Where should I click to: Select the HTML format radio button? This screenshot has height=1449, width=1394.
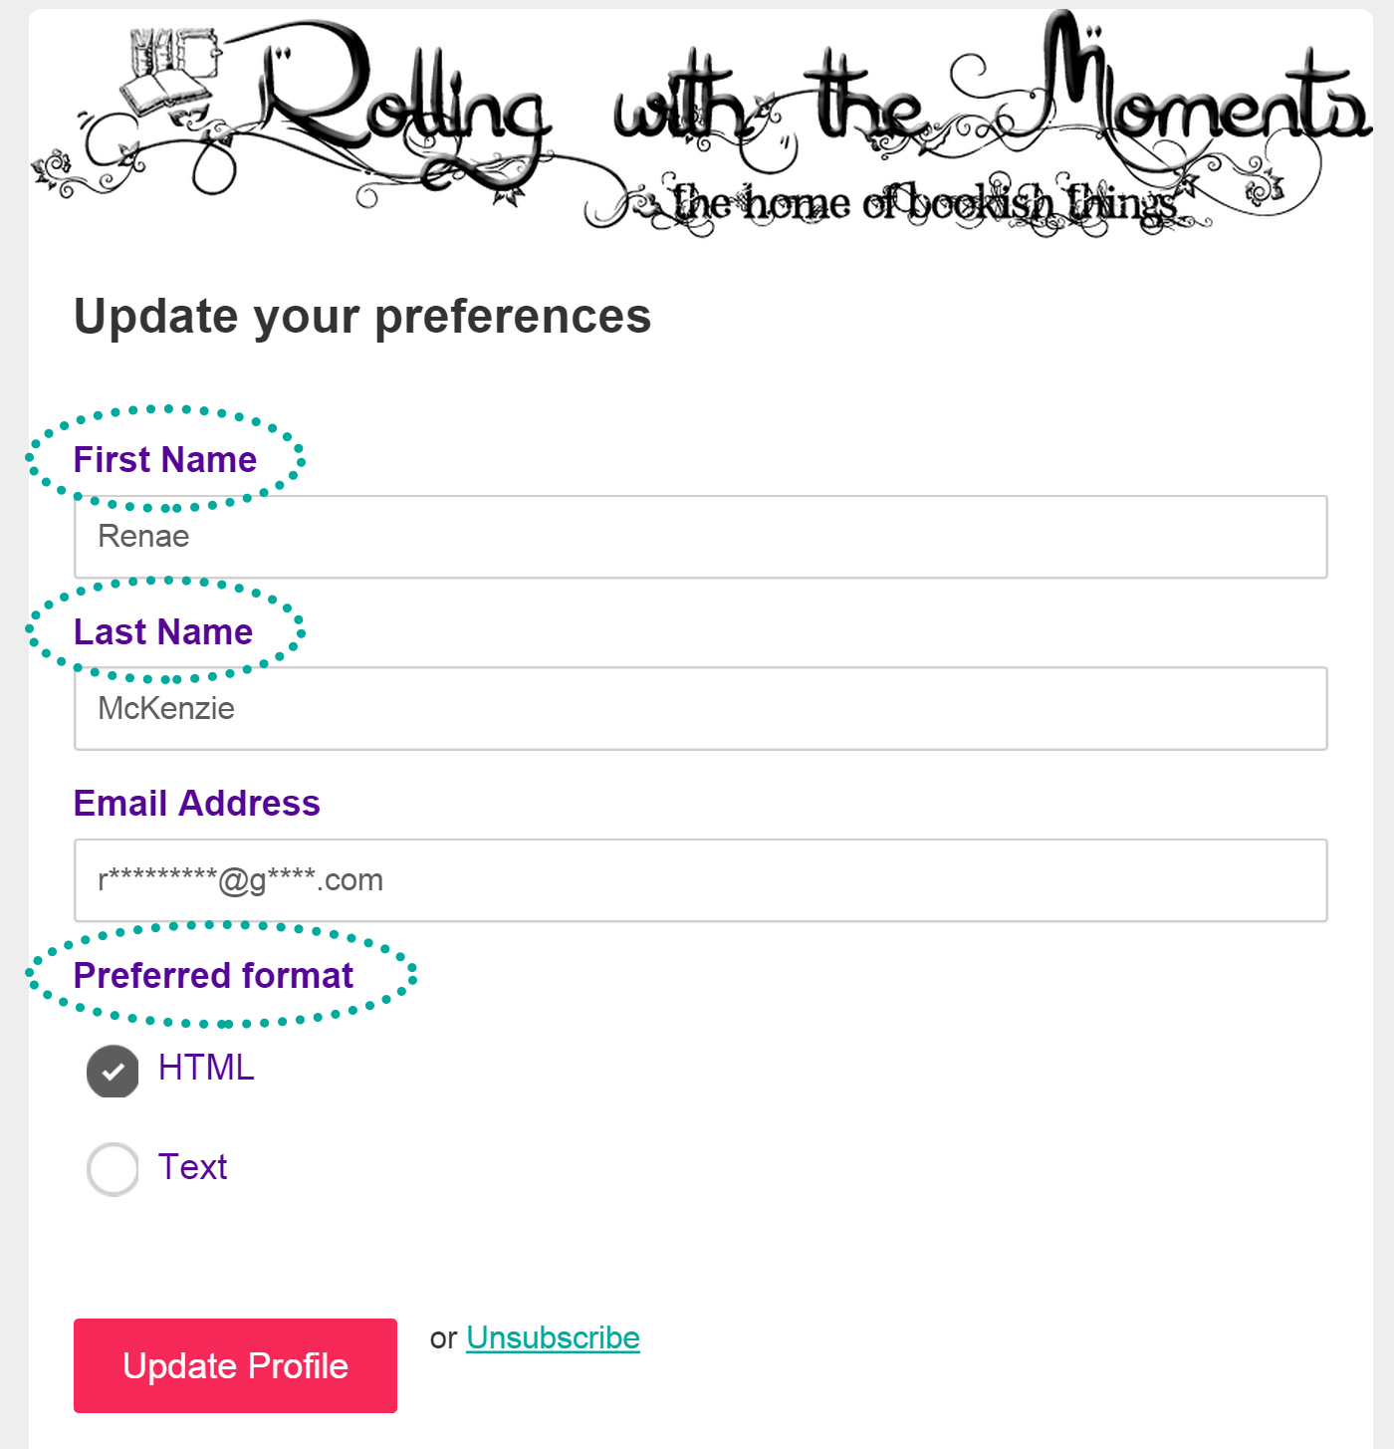(113, 1072)
